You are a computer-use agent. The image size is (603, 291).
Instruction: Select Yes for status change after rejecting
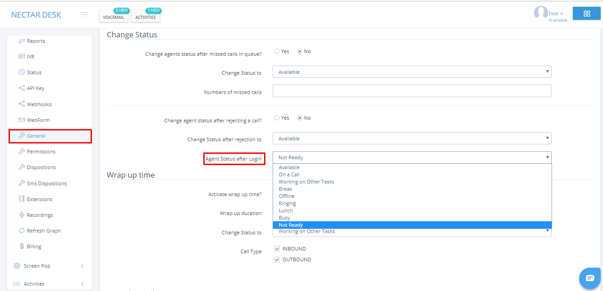277,118
